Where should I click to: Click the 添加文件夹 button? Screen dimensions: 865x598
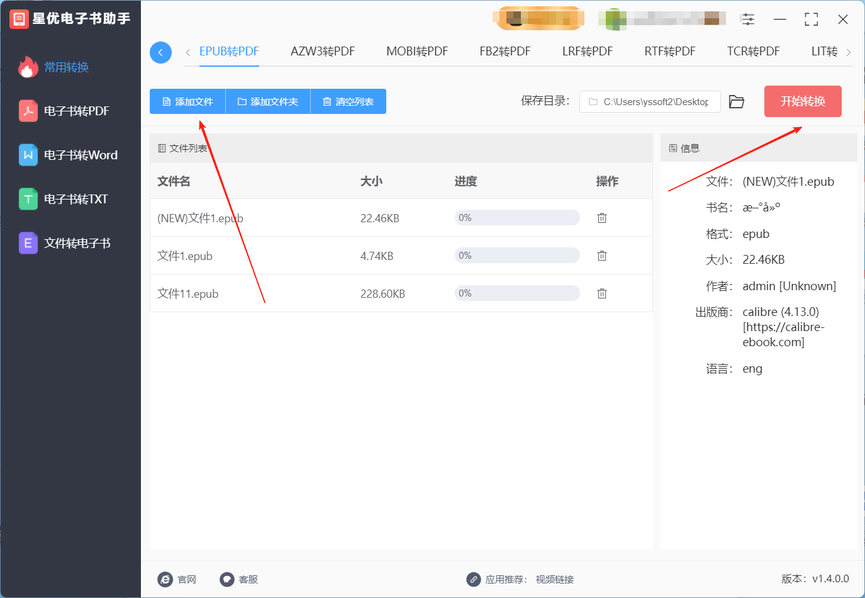click(x=268, y=101)
